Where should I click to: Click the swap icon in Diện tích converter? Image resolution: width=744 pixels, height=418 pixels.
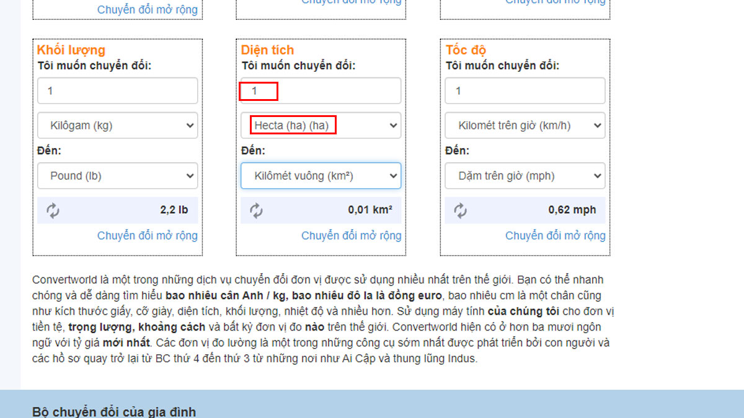256,210
